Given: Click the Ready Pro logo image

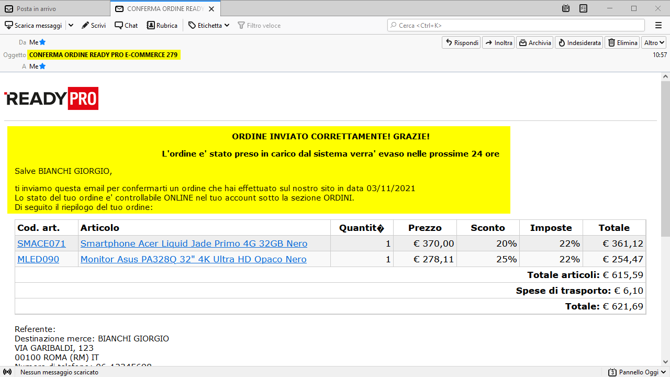Looking at the screenshot, I should (x=51, y=98).
